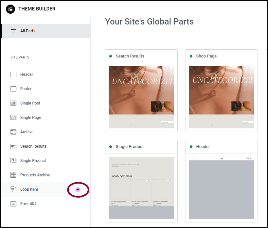Image resolution: width=268 pixels, height=228 pixels.
Task: Add a new Loop Item with plus button
Action: point(78,189)
